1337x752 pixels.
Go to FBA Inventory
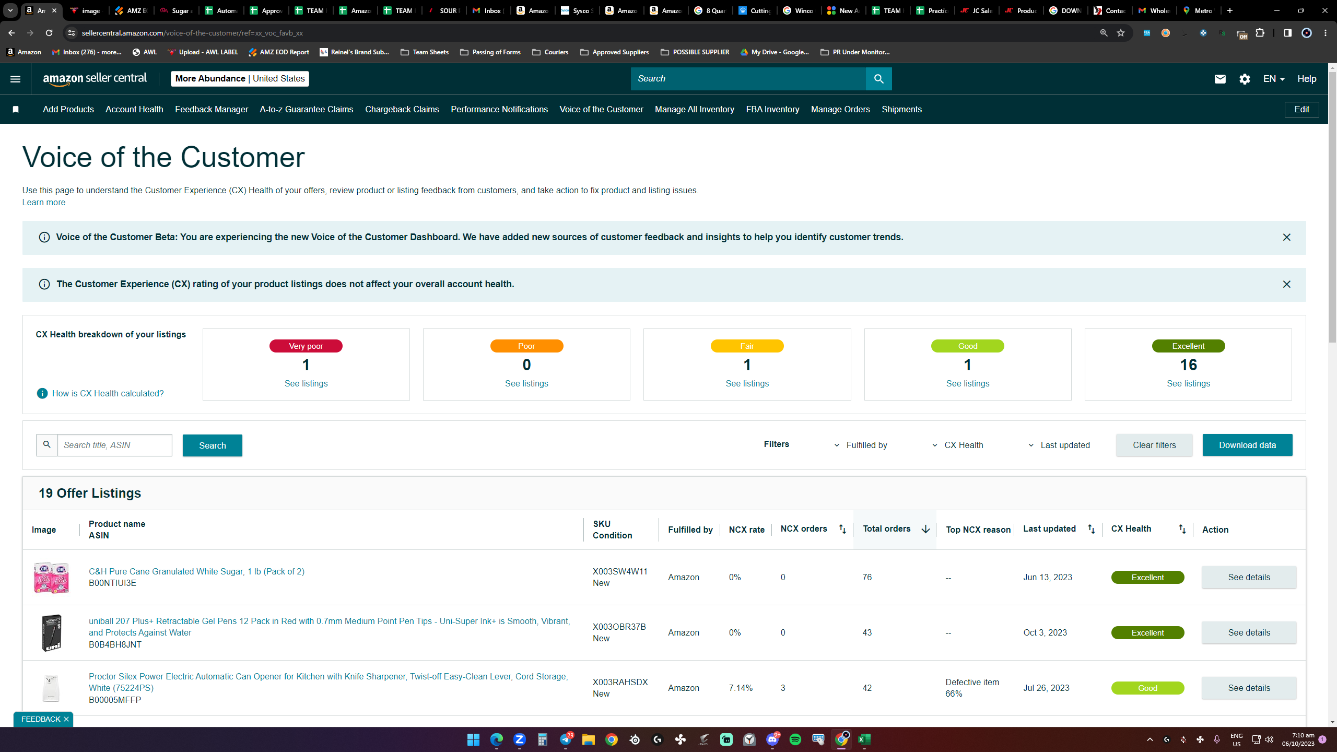[772, 109]
